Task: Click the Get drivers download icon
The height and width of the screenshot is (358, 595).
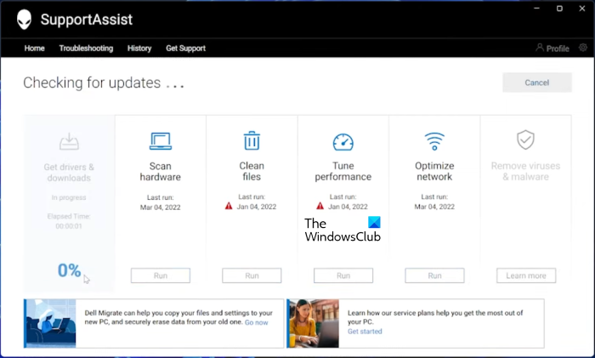Action: click(x=69, y=141)
